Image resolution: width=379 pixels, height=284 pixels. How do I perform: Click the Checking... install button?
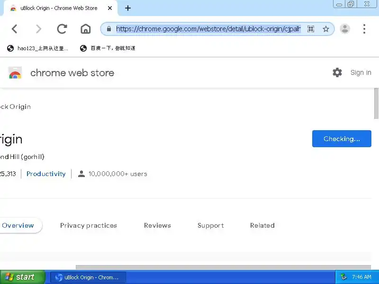point(342,139)
